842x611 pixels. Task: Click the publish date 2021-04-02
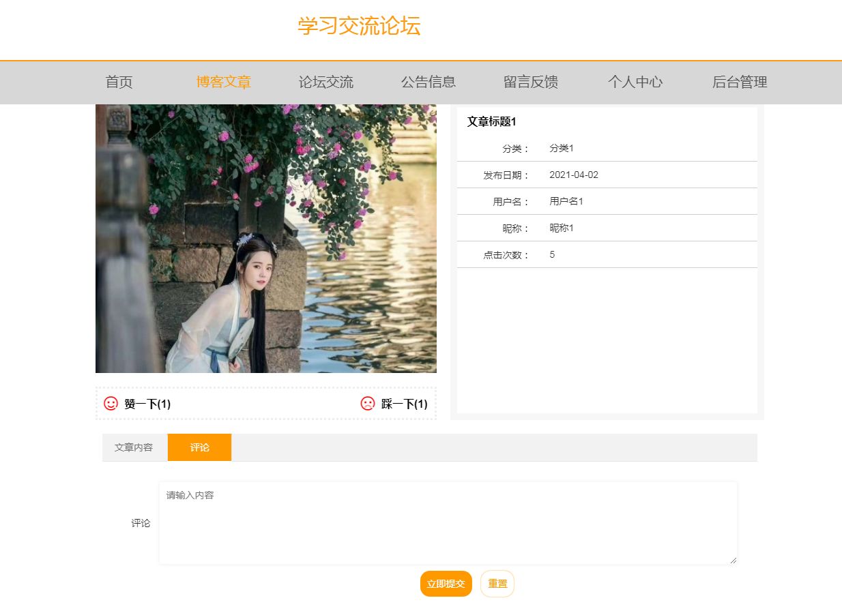[574, 175]
